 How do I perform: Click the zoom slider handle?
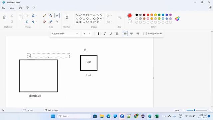(194, 110)
